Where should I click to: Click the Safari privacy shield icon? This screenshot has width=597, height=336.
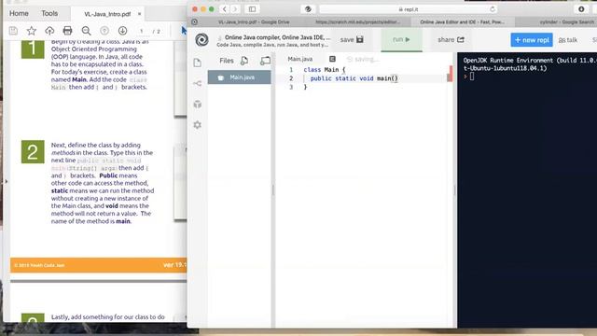(x=308, y=8)
